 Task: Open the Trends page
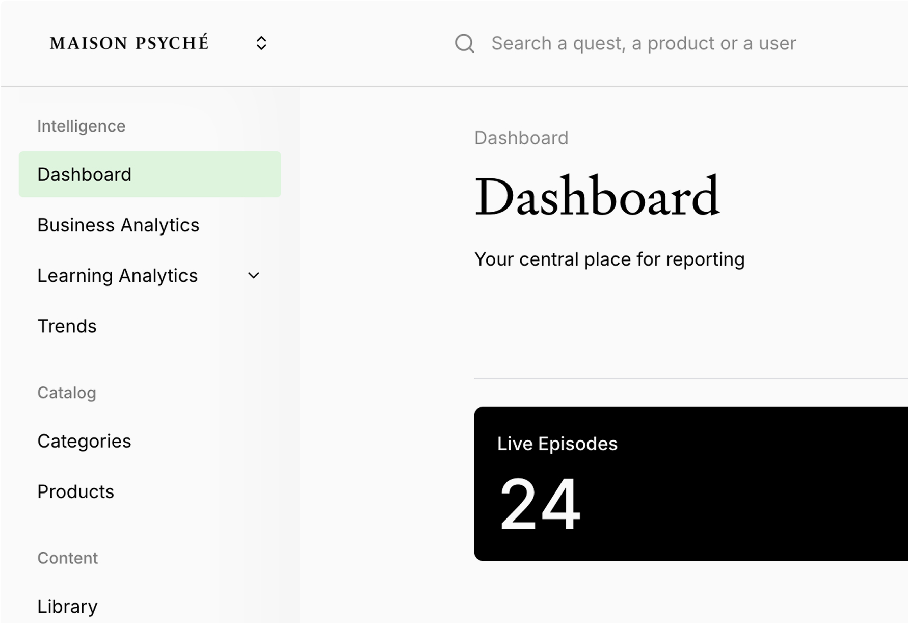coord(67,326)
